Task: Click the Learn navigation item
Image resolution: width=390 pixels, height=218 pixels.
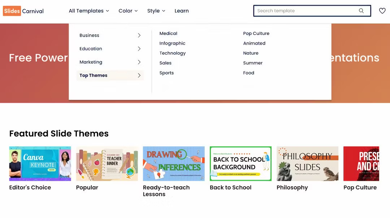Action: tap(182, 11)
